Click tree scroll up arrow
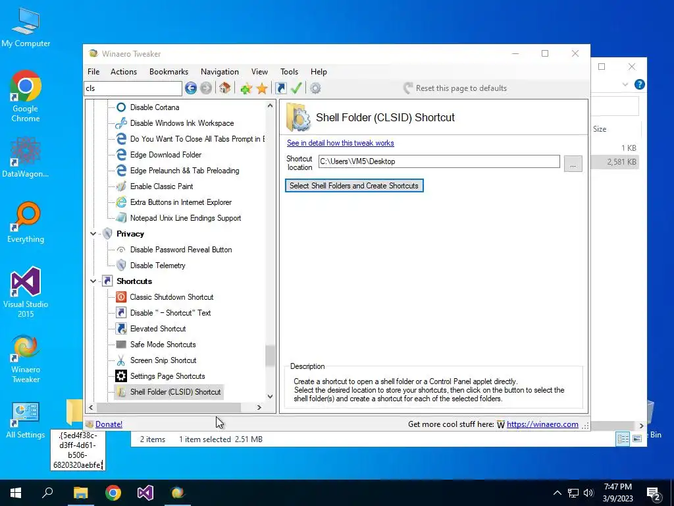The height and width of the screenshot is (506, 674). pos(270,105)
